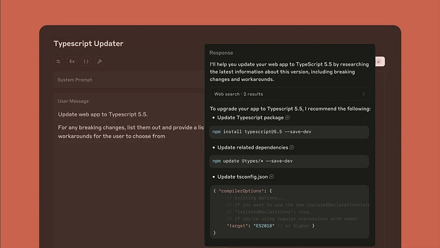Click text 'Update web app to Typescript 5.5.'
This screenshot has width=440, height=248.
[x=103, y=114]
